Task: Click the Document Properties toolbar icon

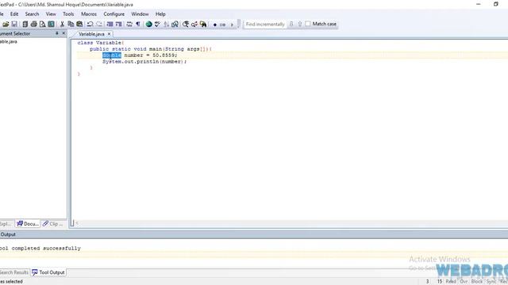Action: pyautogui.click(x=51, y=25)
